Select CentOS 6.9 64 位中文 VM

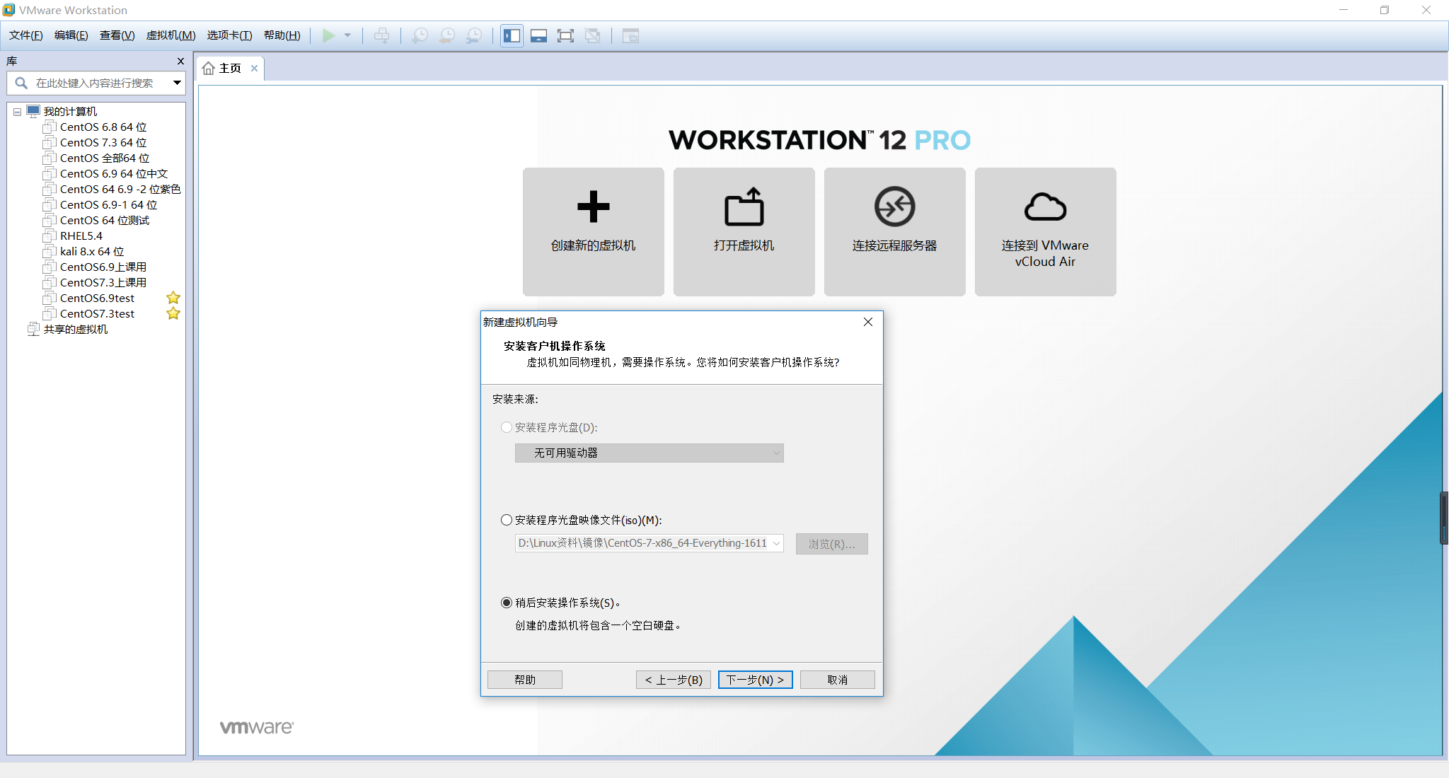click(114, 173)
